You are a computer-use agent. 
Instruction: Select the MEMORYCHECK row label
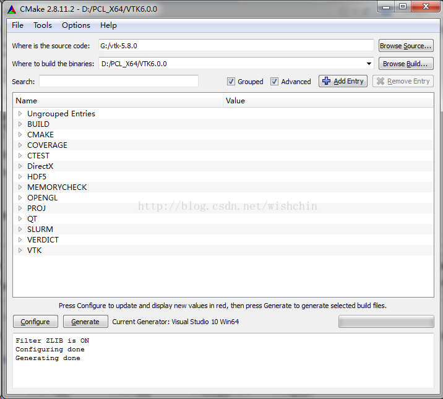click(x=57, y=187)
